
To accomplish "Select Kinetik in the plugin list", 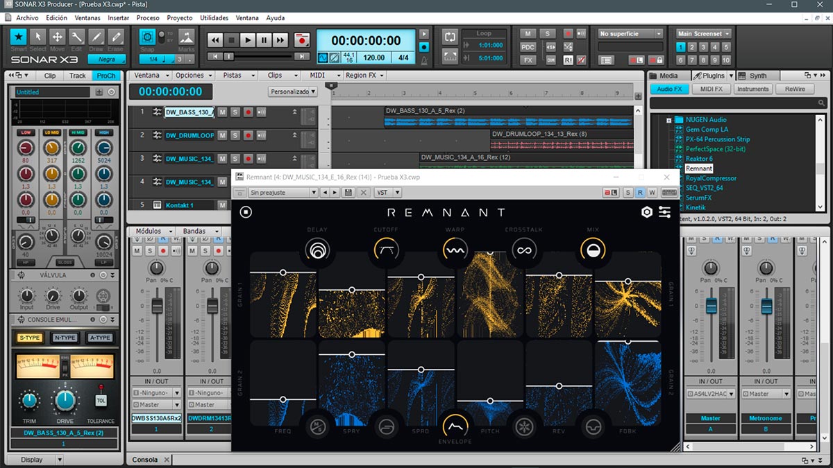I will [x=696, y=207].
